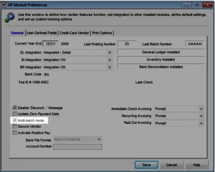The width and height of the screenshot is (215, 172).
Task: Minimize the AP Module Preferences window
Action: pyautogui.click(x=187, y=5)
